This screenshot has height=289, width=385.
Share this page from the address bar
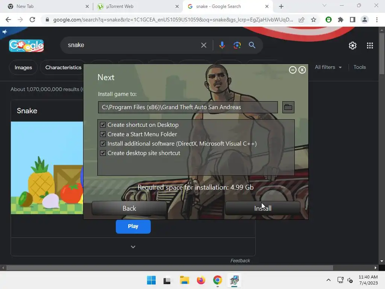tap(302, 20)
